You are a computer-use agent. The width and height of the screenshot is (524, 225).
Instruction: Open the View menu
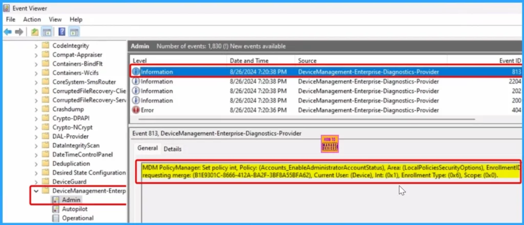[55, 19]
